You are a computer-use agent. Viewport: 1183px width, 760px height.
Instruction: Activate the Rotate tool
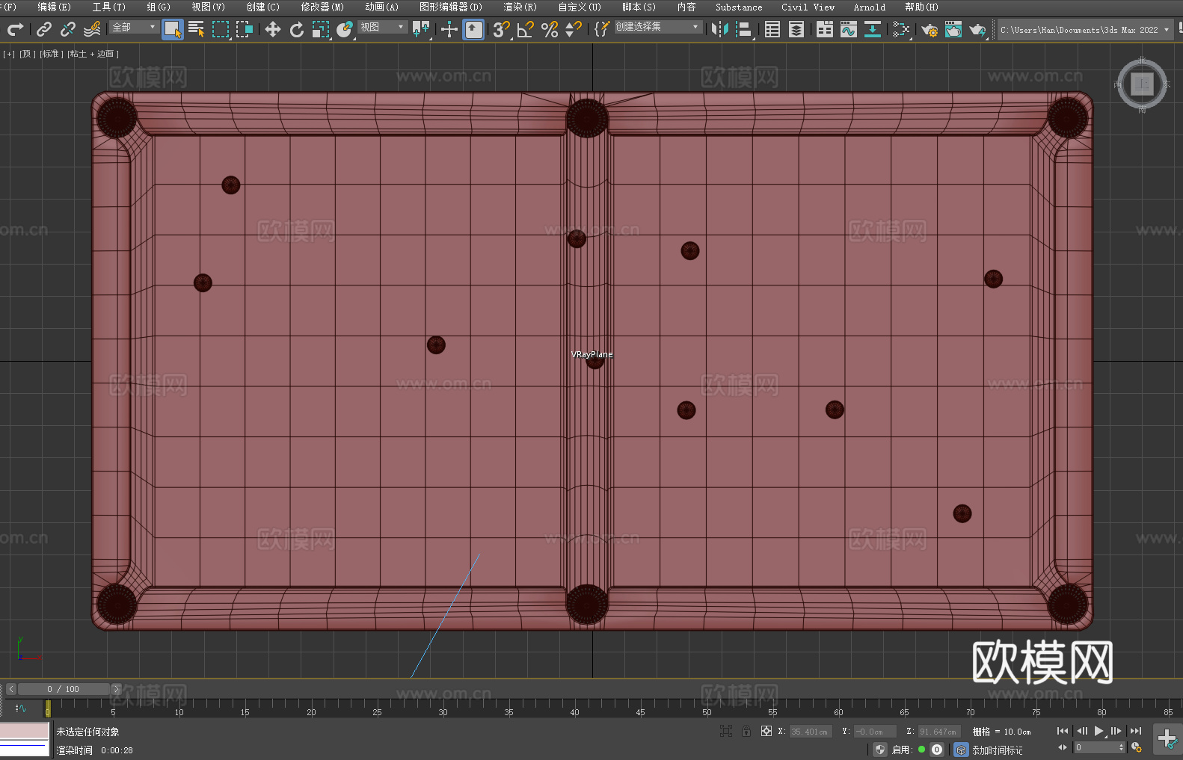pyautogui.click(x=297, y=29)
